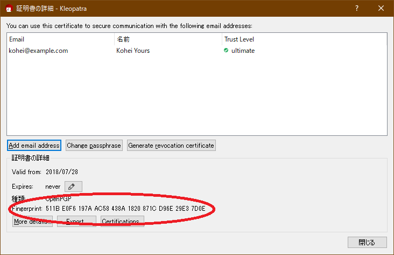Close the certificate details dialog
The height and width of the screenshot is (255, 394).
click(381, 8)
